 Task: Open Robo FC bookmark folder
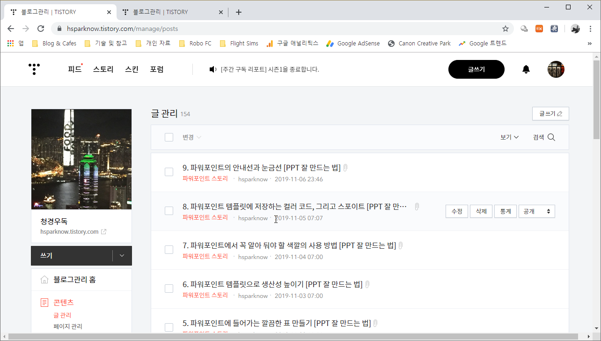point(195,44)
